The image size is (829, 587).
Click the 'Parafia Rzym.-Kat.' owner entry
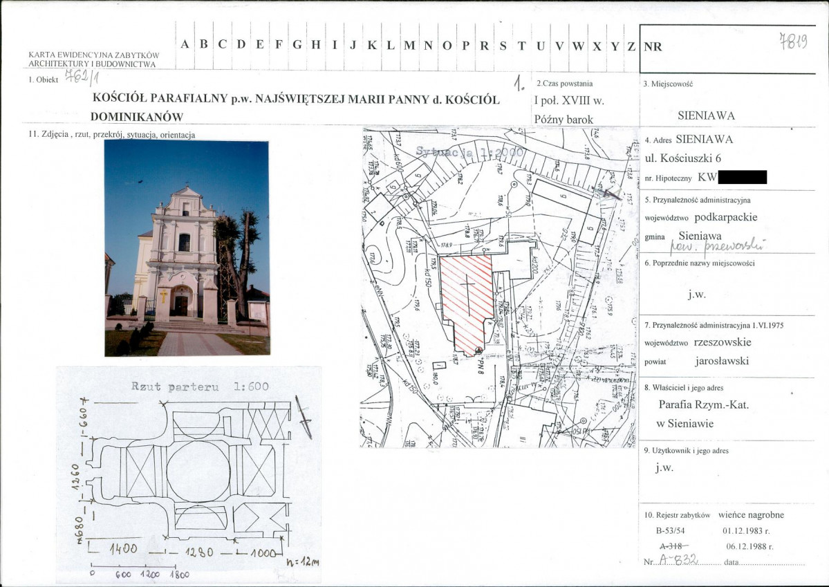click(704, 404)
